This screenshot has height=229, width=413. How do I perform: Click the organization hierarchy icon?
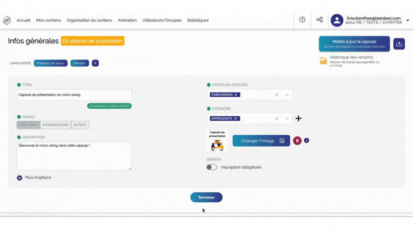319,20
